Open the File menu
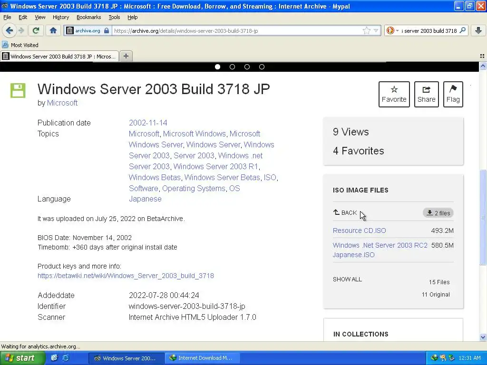The width and height of the screenshot is (487, 365). (7, 17)
